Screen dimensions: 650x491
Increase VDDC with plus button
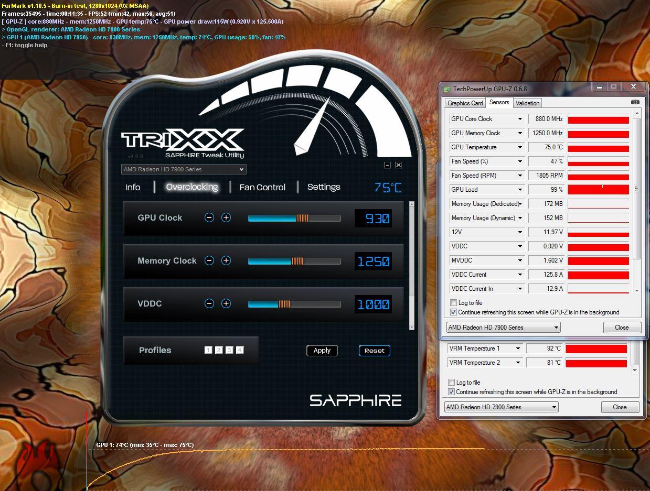click(x=226, y=303)
